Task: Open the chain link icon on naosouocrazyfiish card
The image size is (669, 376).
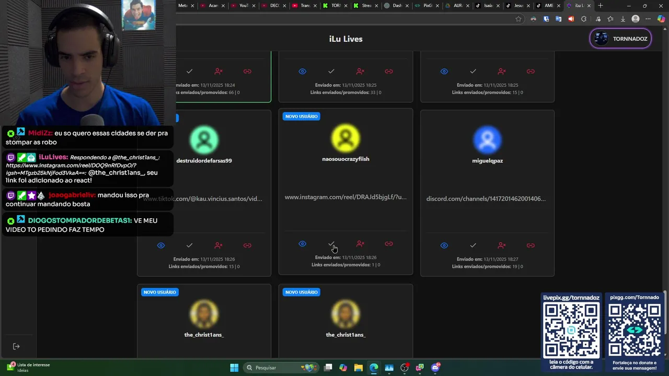Action: click(389, 244)
